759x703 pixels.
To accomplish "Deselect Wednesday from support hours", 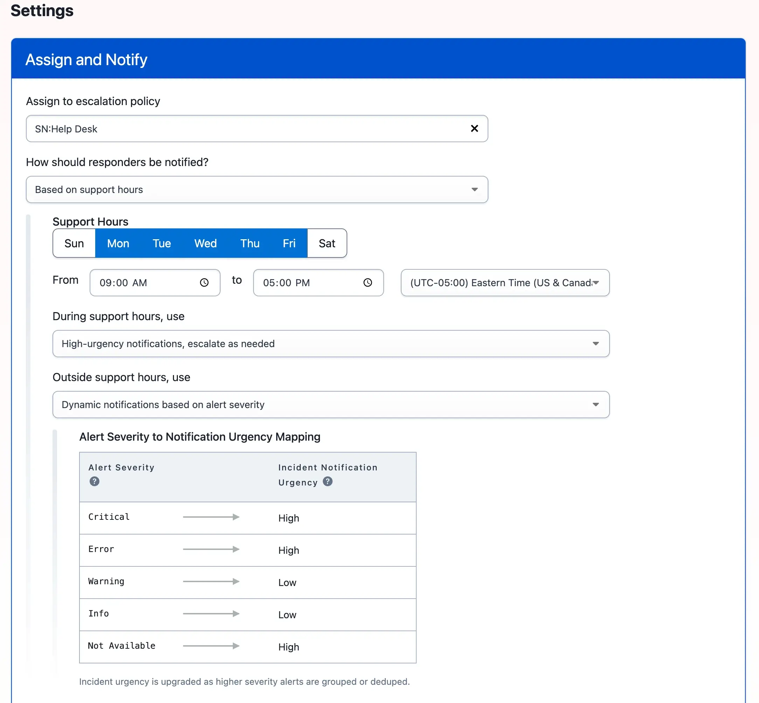I will click(206, 243).
